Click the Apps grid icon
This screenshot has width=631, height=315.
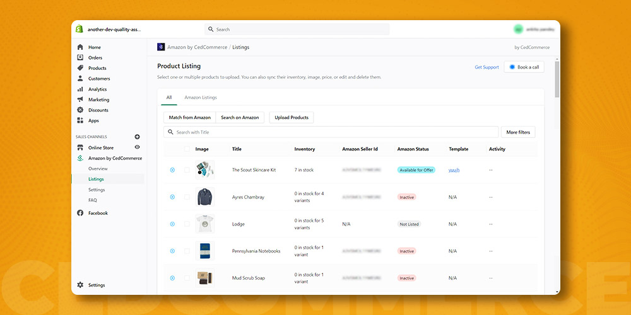pyautogui.click(x=80, y=120)
